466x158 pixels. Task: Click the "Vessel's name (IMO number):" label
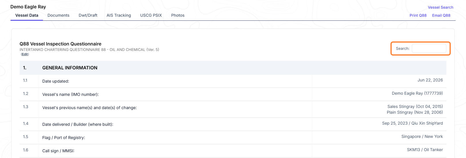(x=70, y=94)
